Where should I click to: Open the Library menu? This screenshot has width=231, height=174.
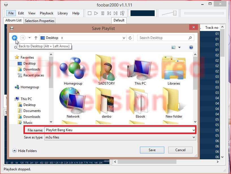[62, 13]
